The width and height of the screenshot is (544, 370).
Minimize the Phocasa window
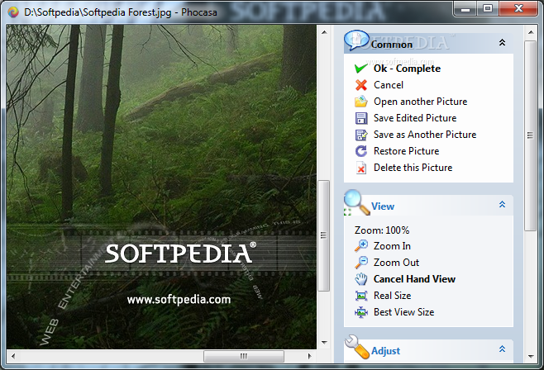point(465,8)
